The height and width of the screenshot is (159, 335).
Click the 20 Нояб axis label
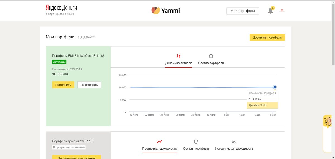[x=134, y=115]
